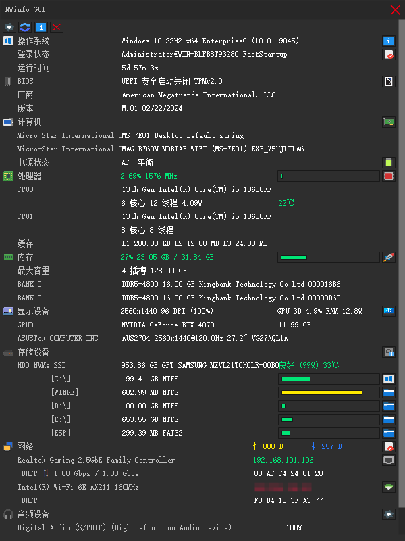Click the rocket memory cleanup icon

point(389,257)
